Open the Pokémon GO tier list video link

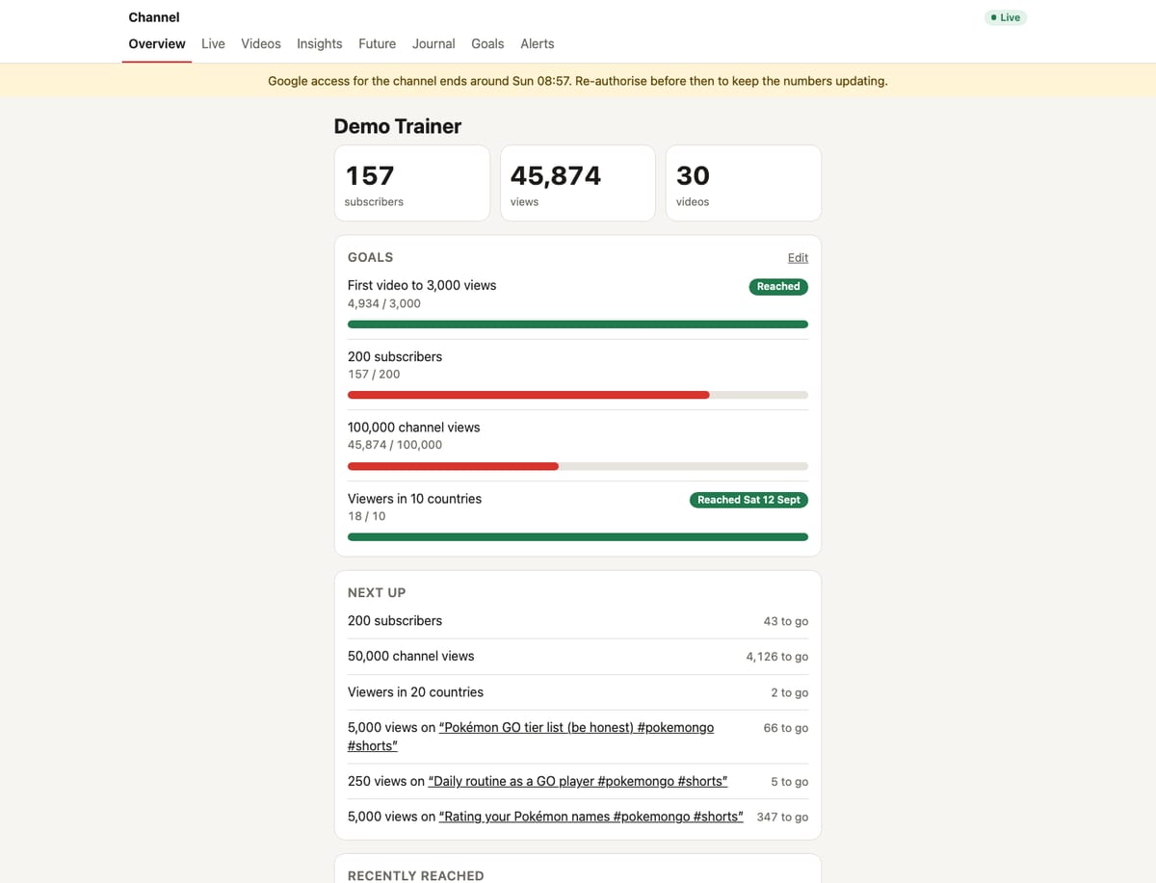coord(576,737)
